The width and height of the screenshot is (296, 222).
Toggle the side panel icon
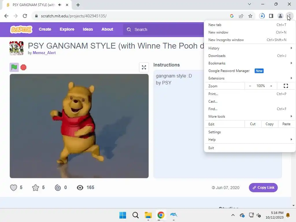[x=271, y=16]
